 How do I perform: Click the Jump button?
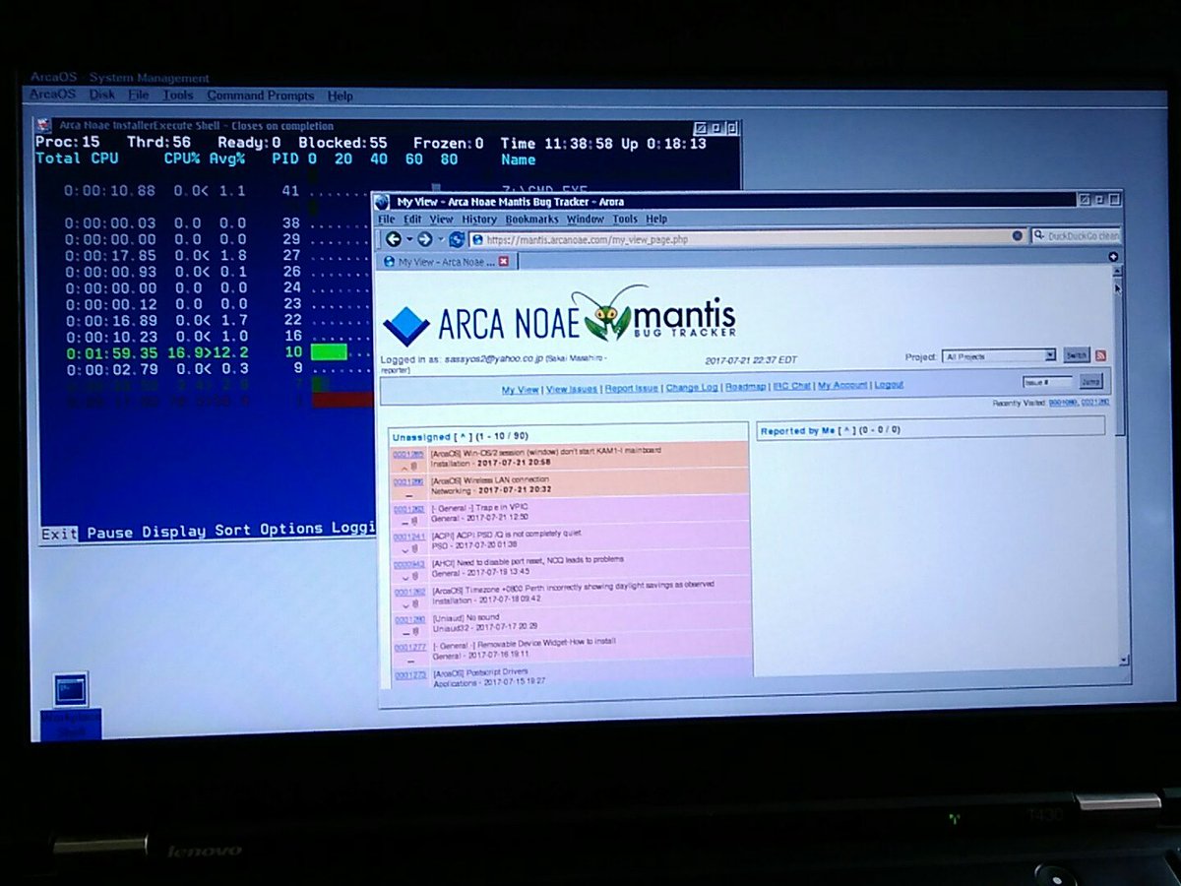click(x=1090, y=381)
